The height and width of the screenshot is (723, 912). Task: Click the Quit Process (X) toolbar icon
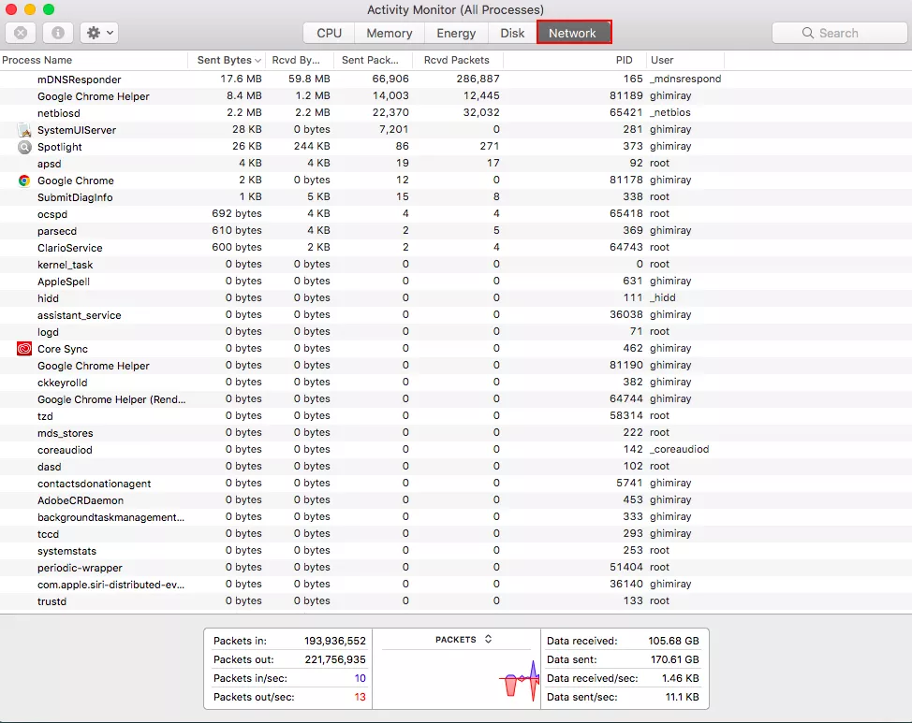tap(21, 33)
